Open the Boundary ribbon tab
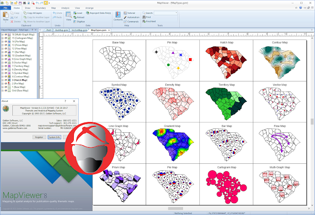Viewport: 315px width, 215px height. pos(41,8)
